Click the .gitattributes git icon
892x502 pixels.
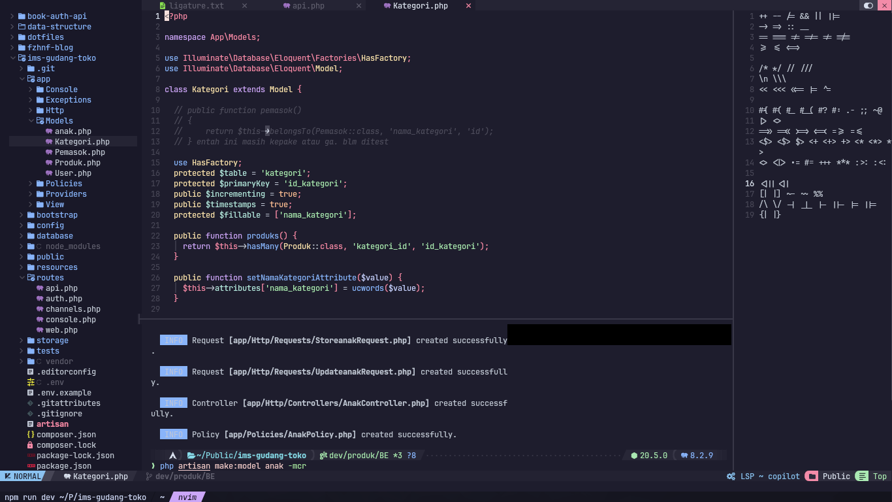[x=31, y=403]
